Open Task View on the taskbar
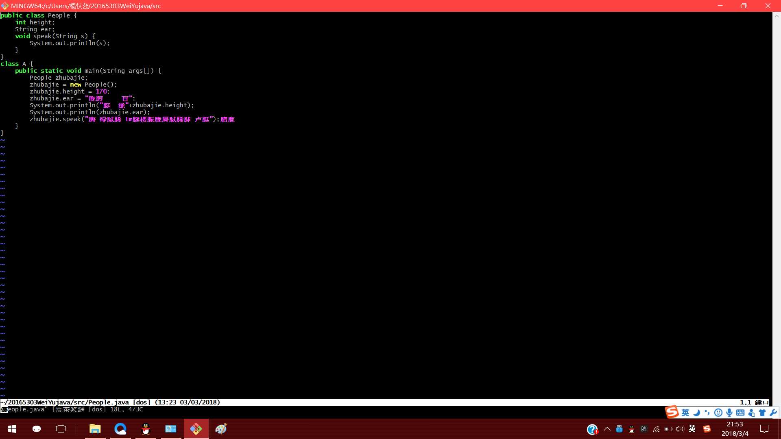Viewport: 781px width, 439px height. [61, 429]
